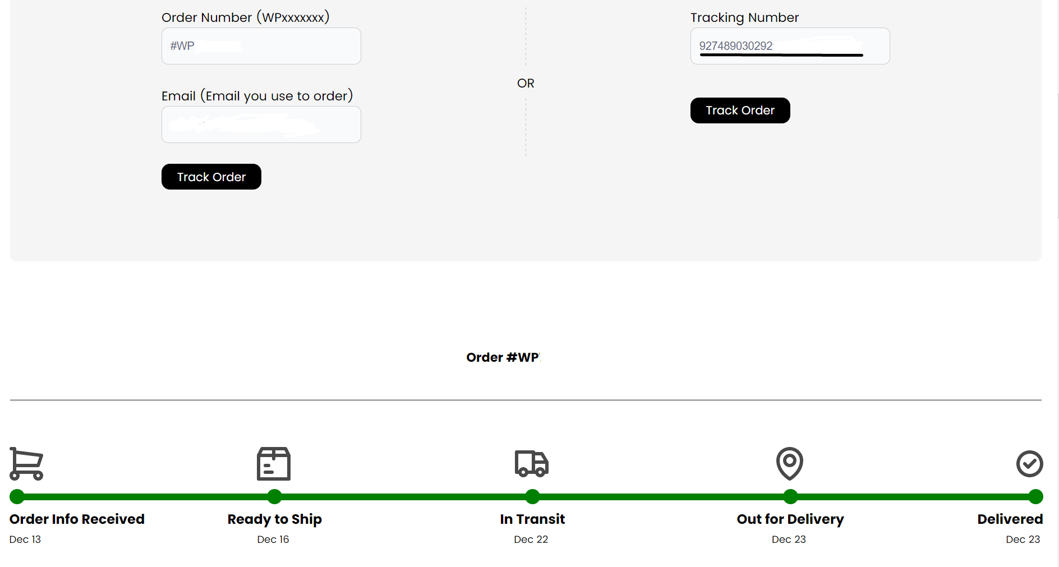Viewport: 1059px width, 567px height.
Task: Click the Out for Delivery label text
Action: click(x=790, y=519)
